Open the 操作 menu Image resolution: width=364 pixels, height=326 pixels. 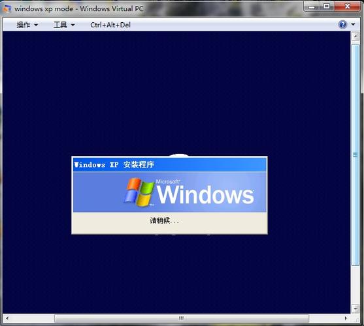[x=27, y=25]
